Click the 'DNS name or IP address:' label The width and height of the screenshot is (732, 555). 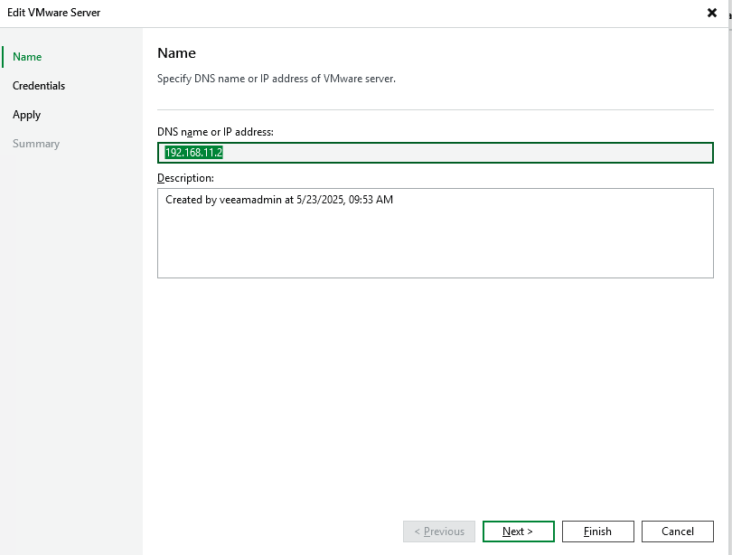(x=215, y=132)
